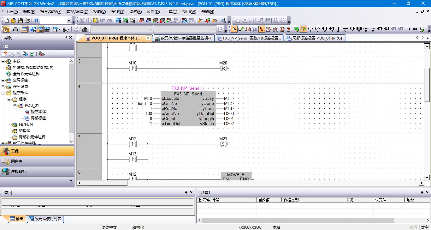This screenshot has height=230, width=431.
Task: Click the editor horizontal scrollbar thumb
Action: (x=105, y=183)
